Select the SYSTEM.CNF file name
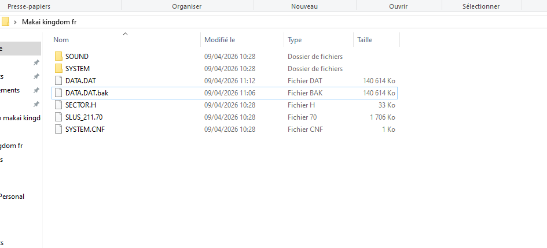 [85, 129]
